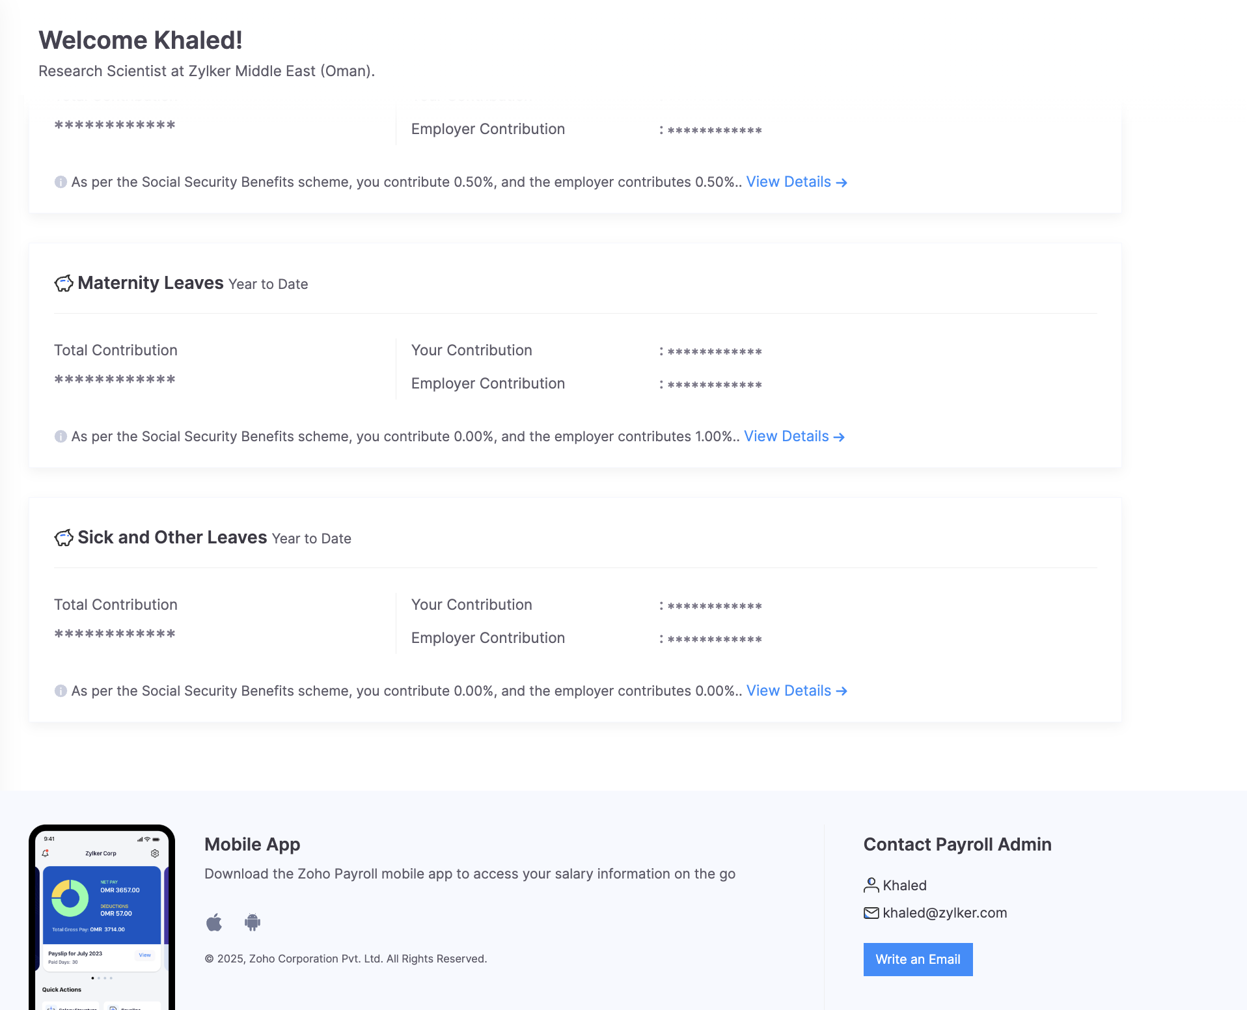Click the settings gear in the phone mockup
Viewport: 1247px width, 1010px height.
[x=155, y=853]
